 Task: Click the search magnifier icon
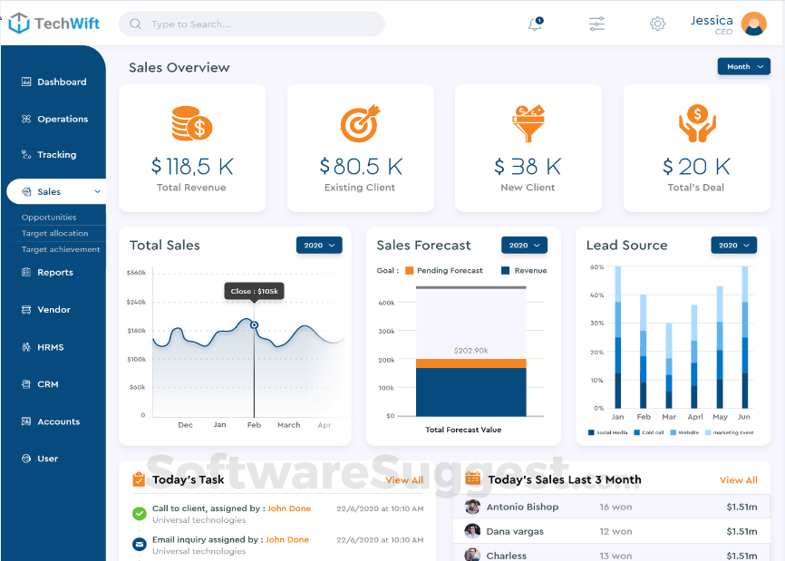135,24
